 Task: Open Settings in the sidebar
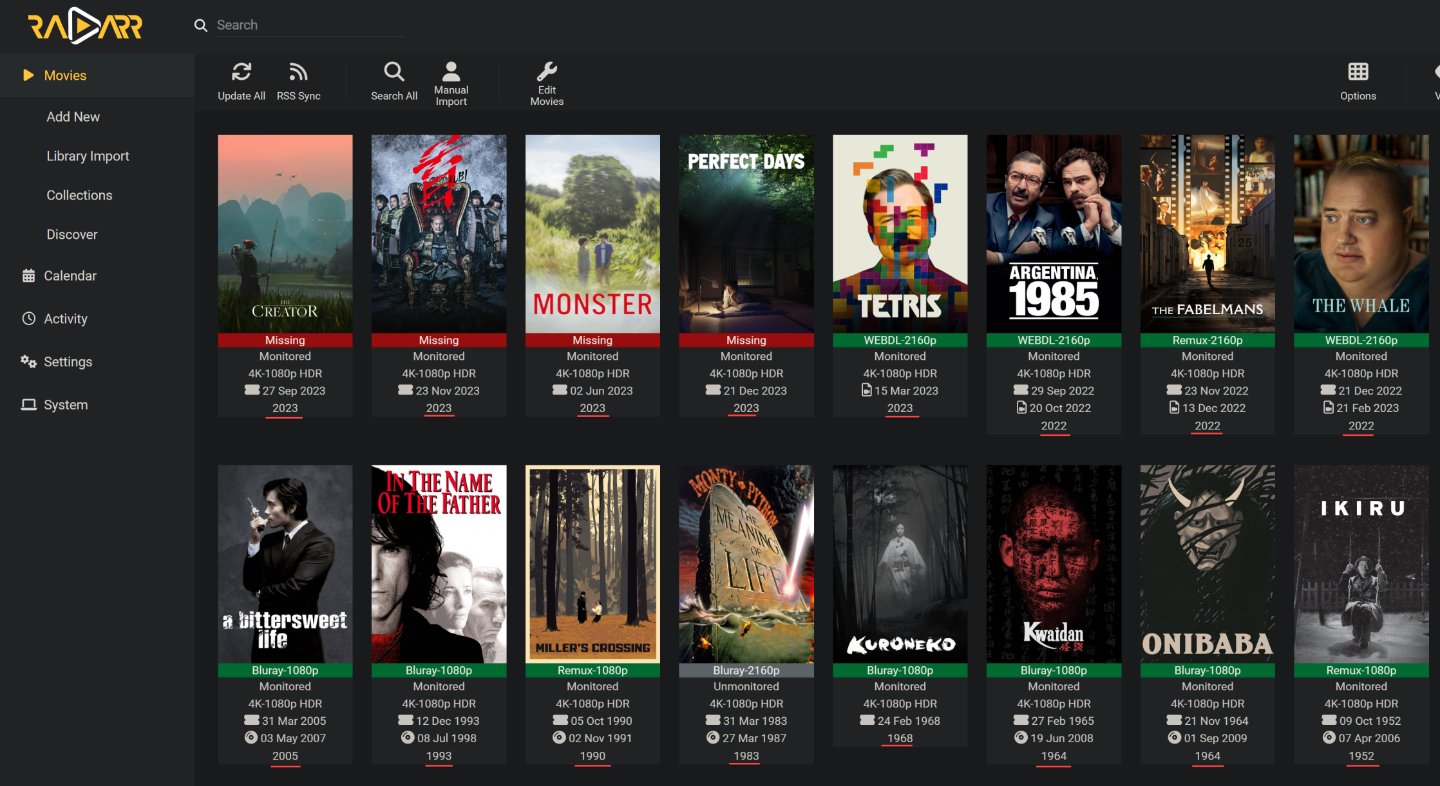pos(68,362)
